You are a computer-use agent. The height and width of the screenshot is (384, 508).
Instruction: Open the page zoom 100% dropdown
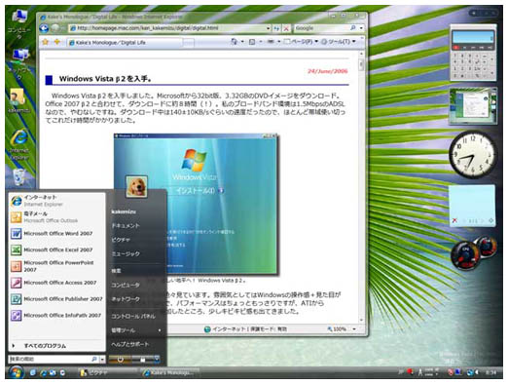(x=354, y=329)
